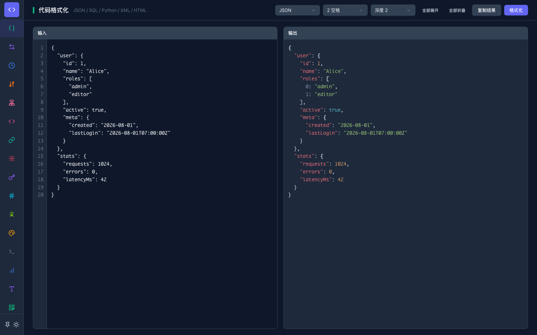Viewport: 537px width, 335px height.
Task: Collapse the "user" object in output
Action: (319, 55)
